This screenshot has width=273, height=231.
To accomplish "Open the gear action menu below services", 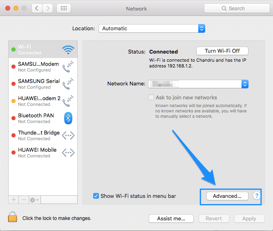I will point(35,200).
